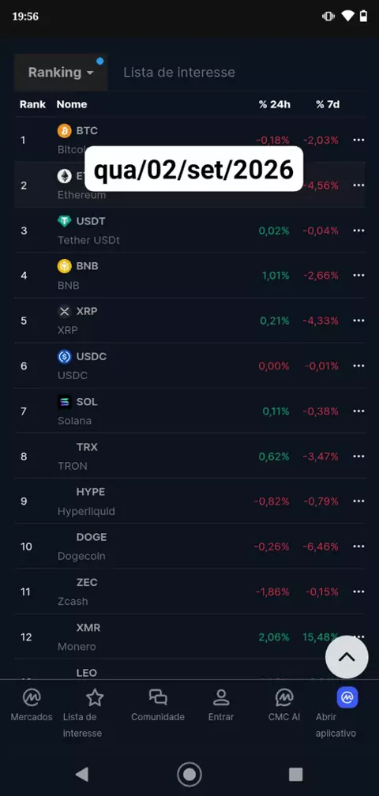Open the Monero XMR row
The width and height of the screenshot is (379, 796).
(x=189, y=636)
